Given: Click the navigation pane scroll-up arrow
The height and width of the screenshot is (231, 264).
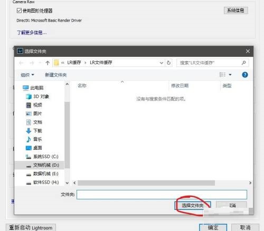Looking at the screenshot, I should tap(67, 84).
